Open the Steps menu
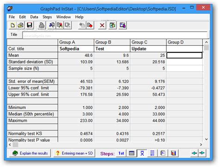 coord(47,17)
